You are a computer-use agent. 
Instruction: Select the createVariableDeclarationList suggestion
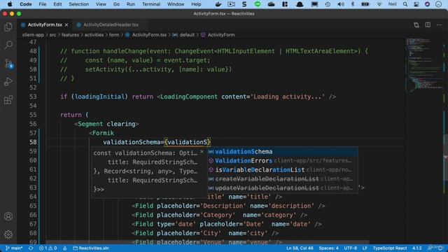point(283,179)
